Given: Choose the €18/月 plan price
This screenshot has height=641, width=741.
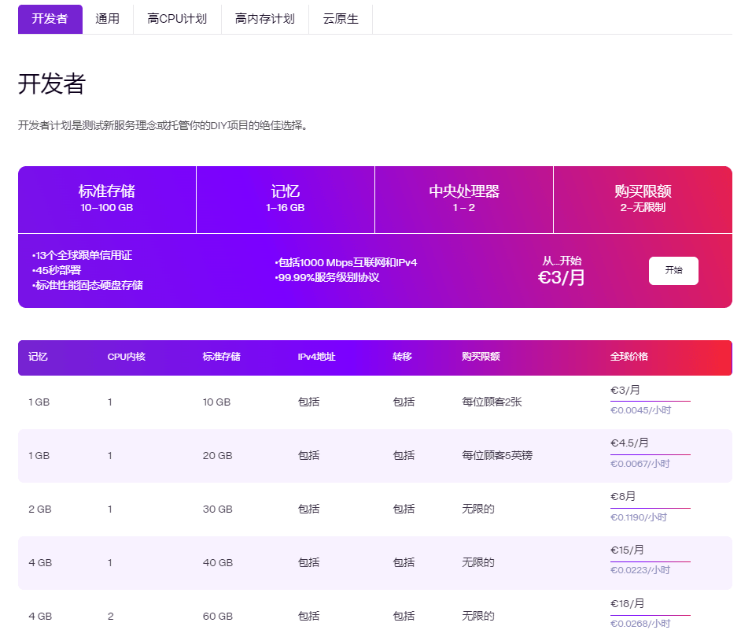Looking at the screenshot, I should pos(627,604).
